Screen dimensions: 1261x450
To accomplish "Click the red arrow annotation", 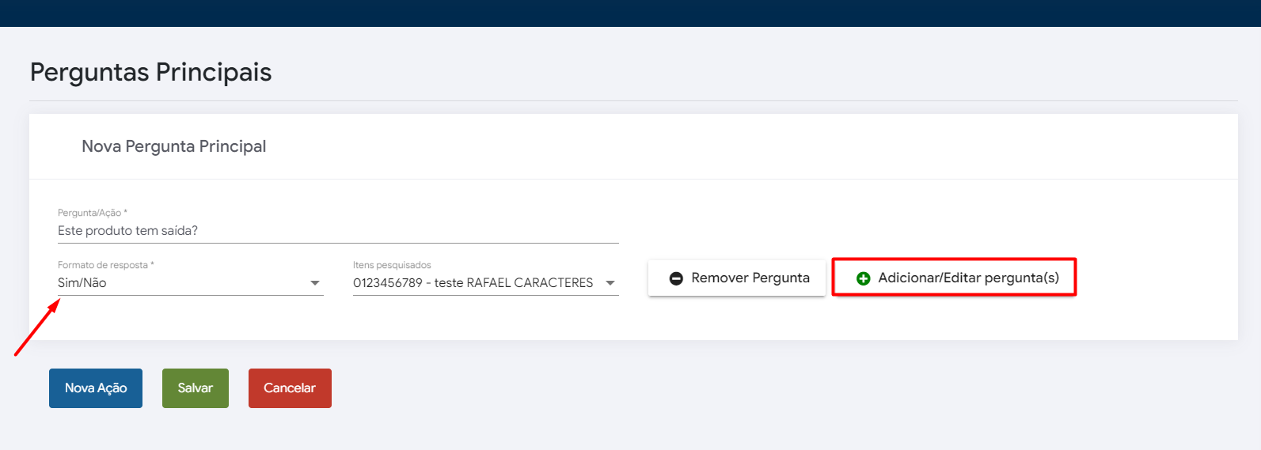I will tap(36, 327).
